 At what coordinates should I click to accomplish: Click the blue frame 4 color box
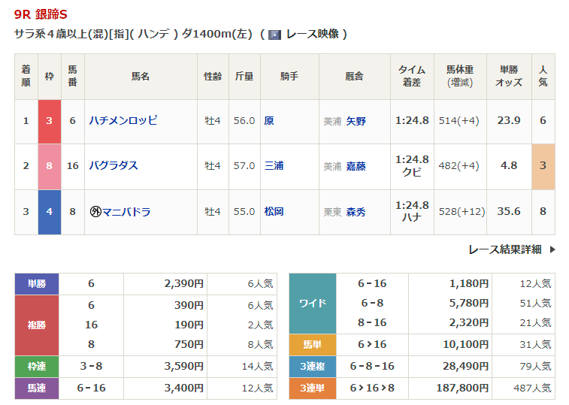tap(50, 211)
